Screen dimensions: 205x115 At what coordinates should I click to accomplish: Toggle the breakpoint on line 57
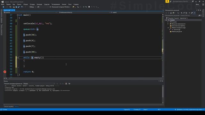(5, 72)
